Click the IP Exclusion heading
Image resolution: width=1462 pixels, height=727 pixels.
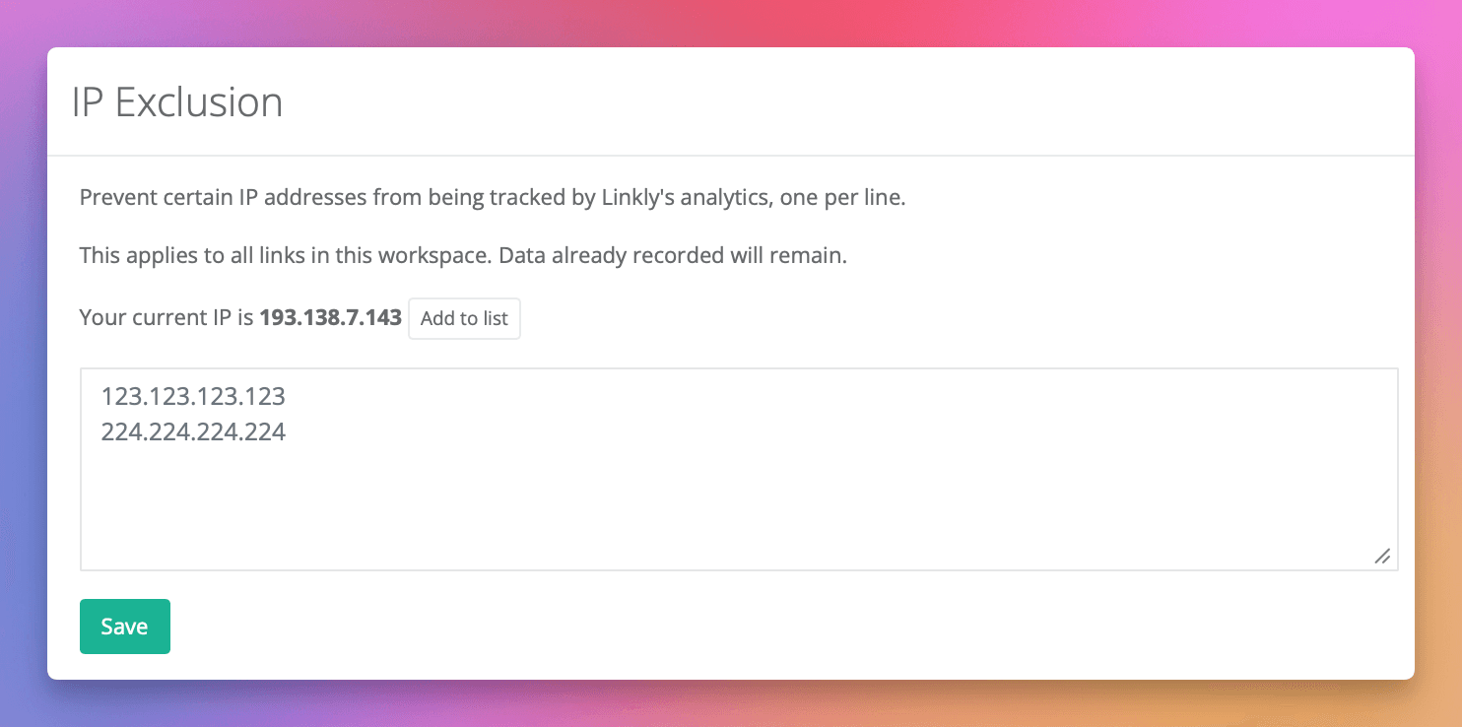tap(177, 102)
